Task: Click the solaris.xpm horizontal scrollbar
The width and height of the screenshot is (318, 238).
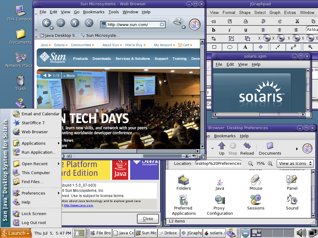Action: (x=259, y=115)
